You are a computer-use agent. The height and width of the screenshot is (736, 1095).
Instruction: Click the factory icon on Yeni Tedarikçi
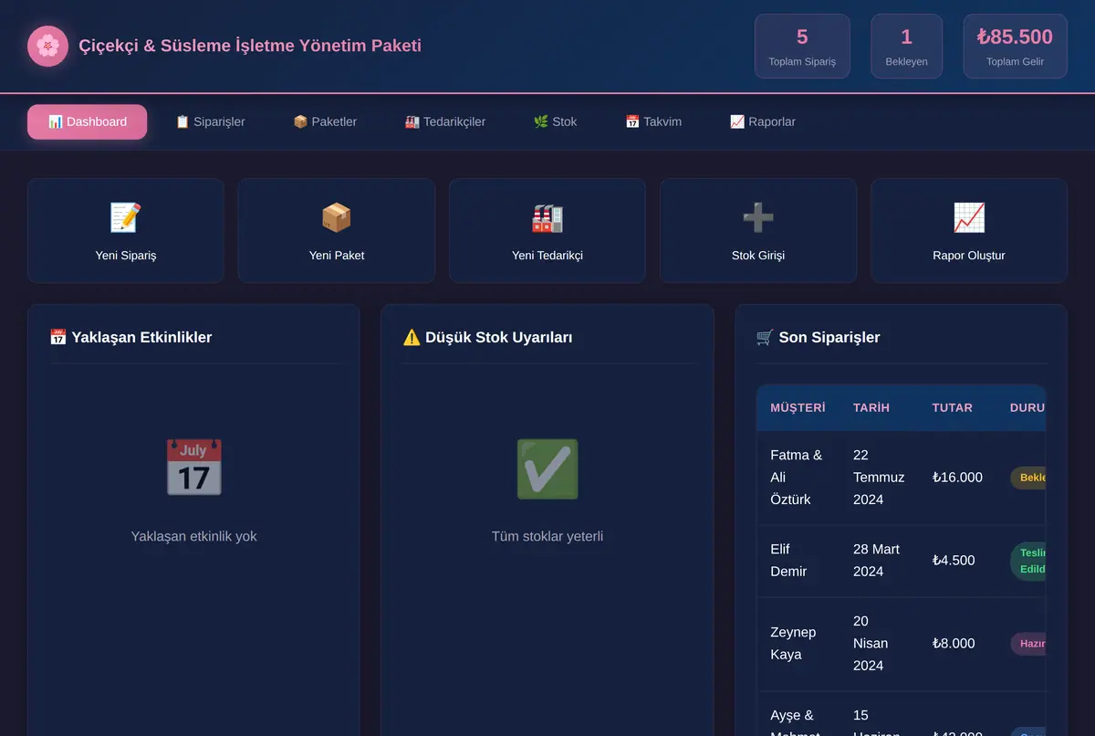pyautogui.click(x=547, y=217)
